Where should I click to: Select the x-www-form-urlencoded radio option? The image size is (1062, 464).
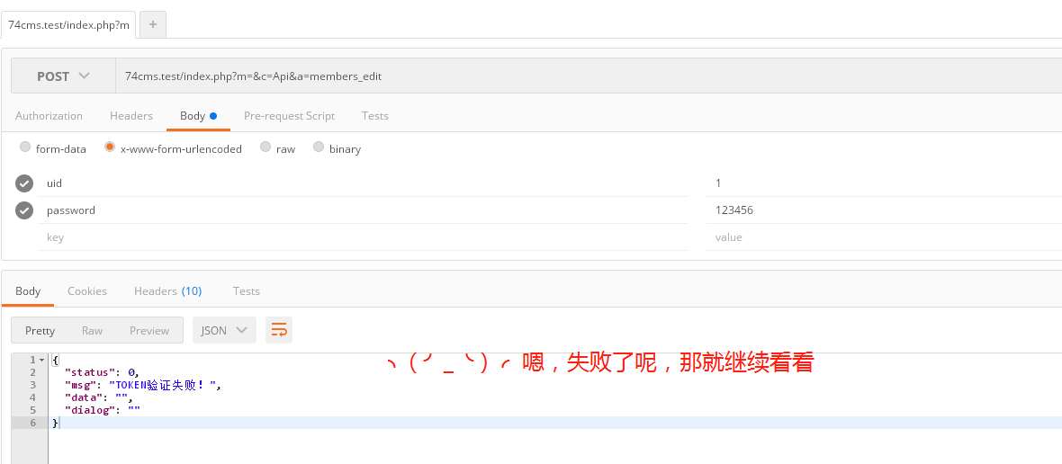point(110,147)
